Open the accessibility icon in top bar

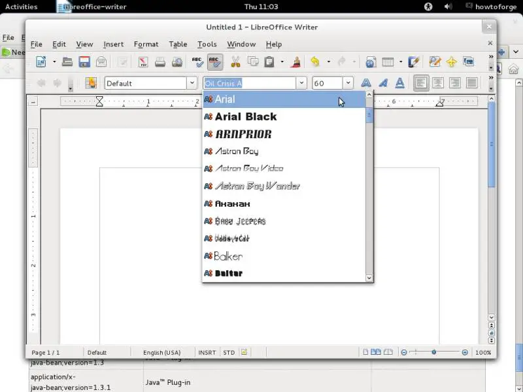pyautogui.click(x=428, y=7)
